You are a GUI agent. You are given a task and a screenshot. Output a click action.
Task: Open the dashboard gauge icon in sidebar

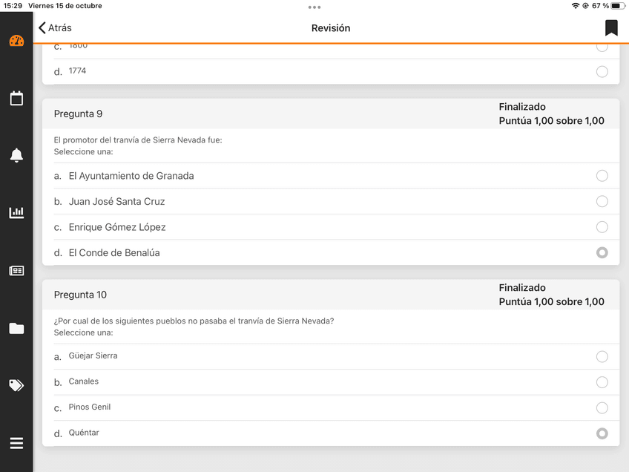[16, 41]
